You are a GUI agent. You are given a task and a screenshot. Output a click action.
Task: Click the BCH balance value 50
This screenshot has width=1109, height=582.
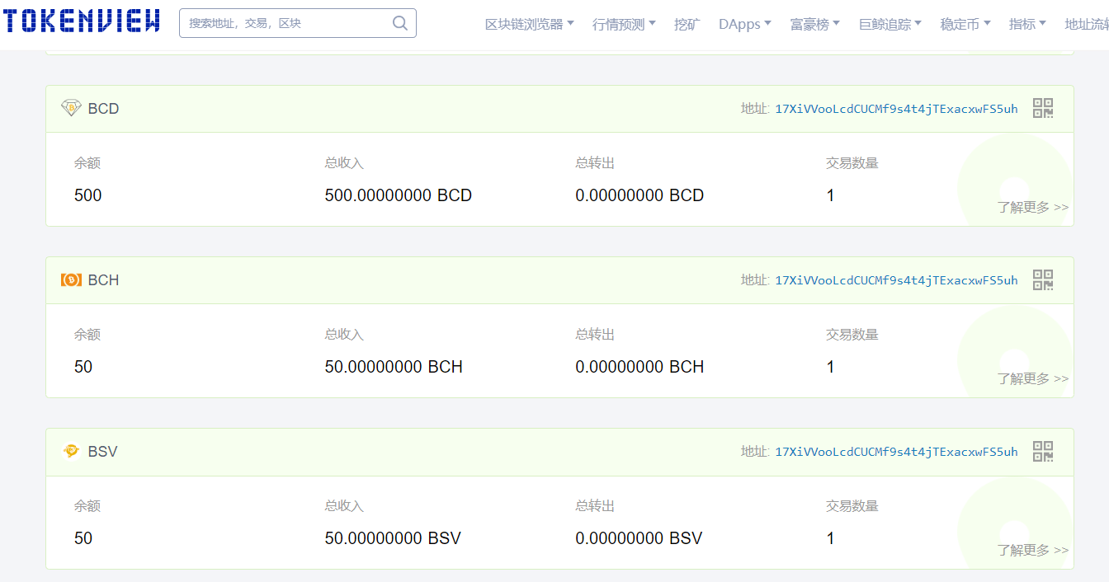pos(83,367)
